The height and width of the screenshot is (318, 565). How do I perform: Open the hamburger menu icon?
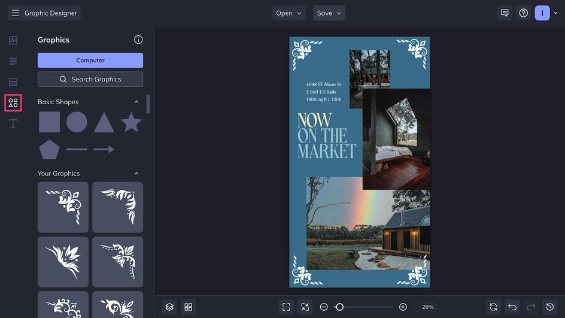[x=15, y=13]
